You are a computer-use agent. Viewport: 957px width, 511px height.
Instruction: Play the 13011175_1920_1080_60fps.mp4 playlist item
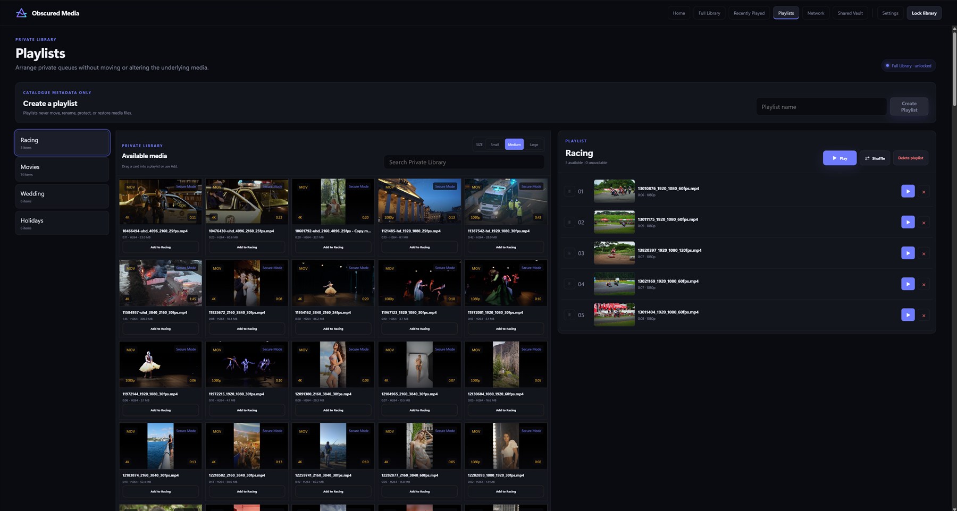pyautogui.click(x=908, y=222)
